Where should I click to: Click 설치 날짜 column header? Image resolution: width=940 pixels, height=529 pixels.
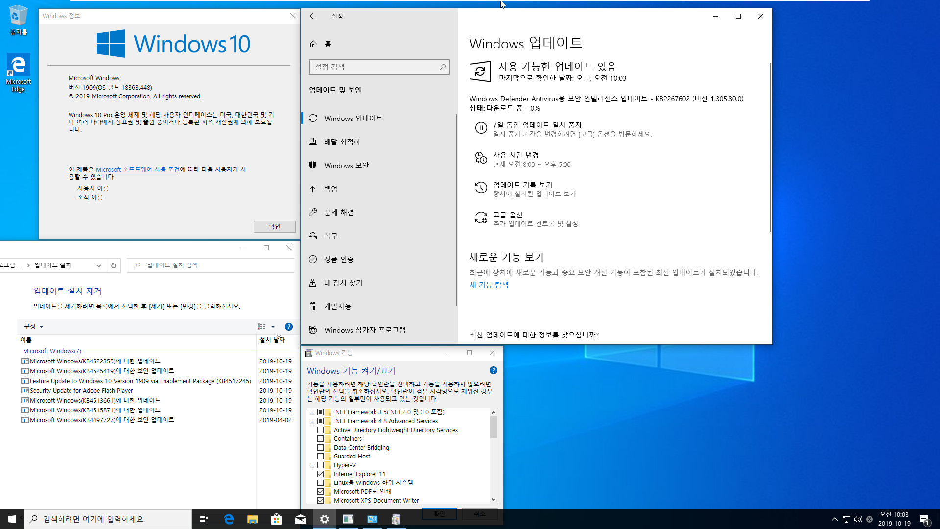pyautogui.click(x=272, y=340)
